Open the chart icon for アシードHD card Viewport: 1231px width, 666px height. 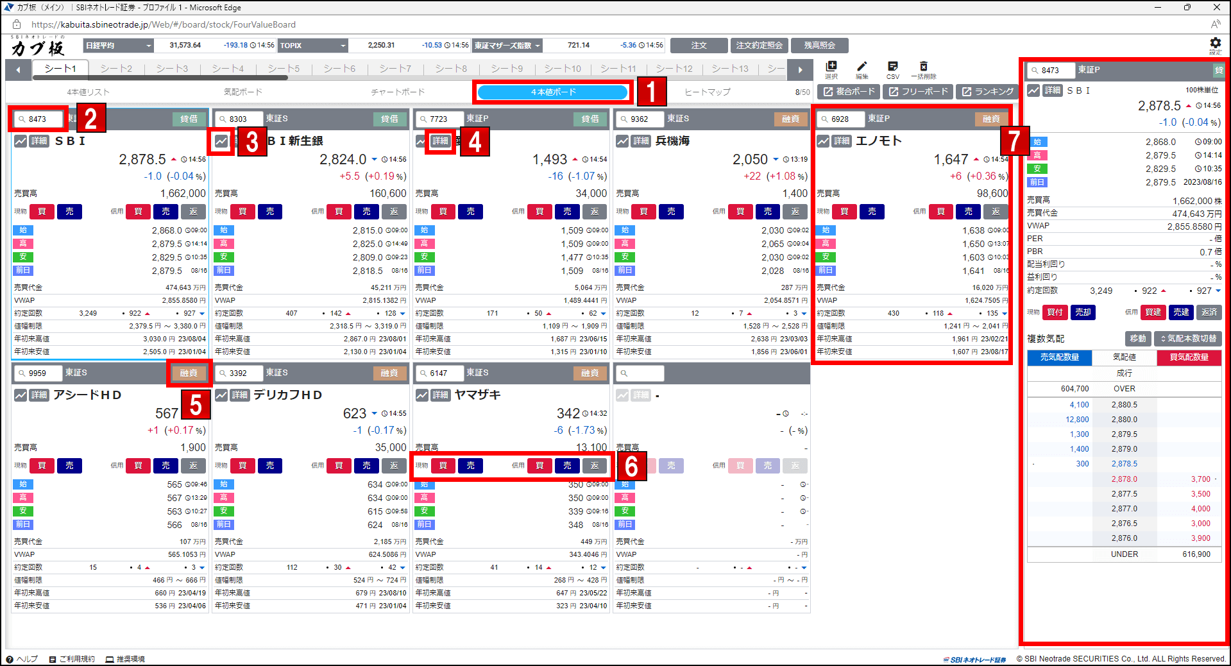pos(21,395)
